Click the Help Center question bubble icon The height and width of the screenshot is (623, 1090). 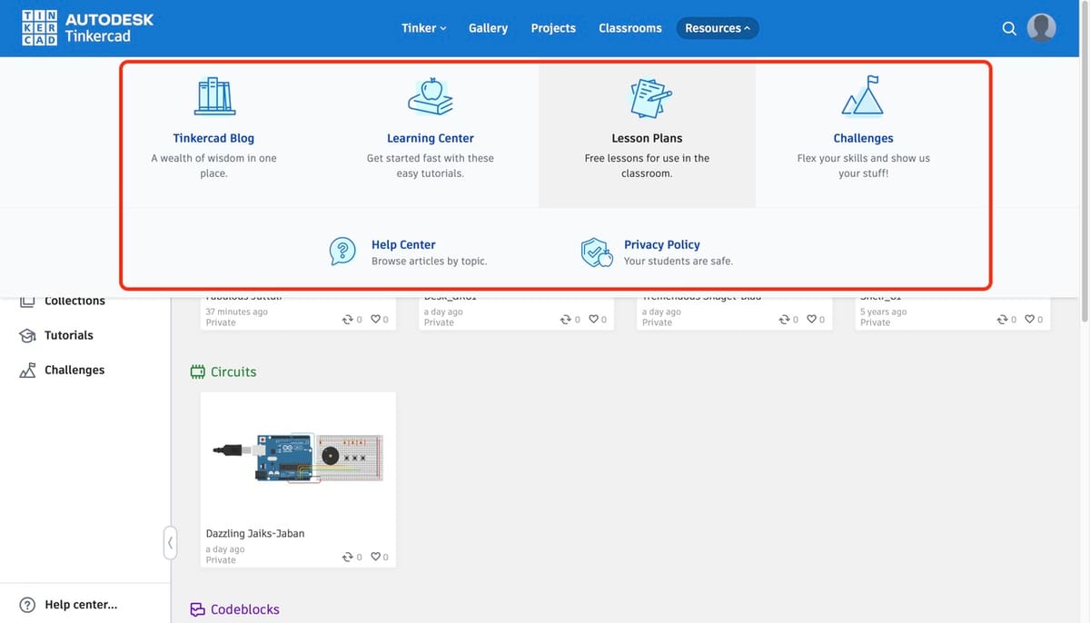(342, 252)
